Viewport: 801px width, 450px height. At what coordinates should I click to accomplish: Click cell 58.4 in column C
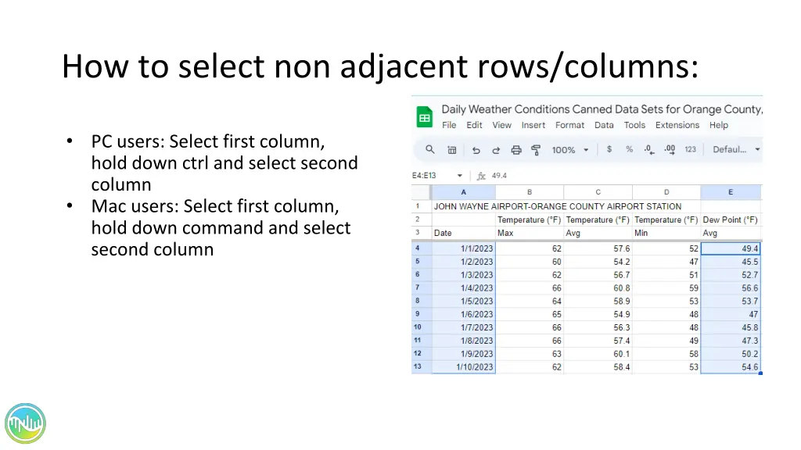(598, 367)
